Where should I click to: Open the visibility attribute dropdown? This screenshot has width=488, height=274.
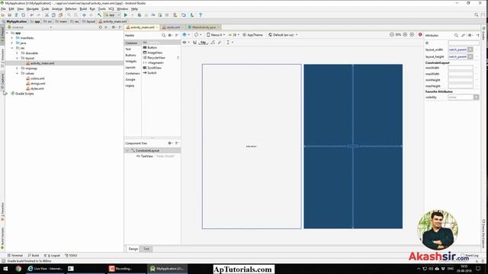[476, 97]
